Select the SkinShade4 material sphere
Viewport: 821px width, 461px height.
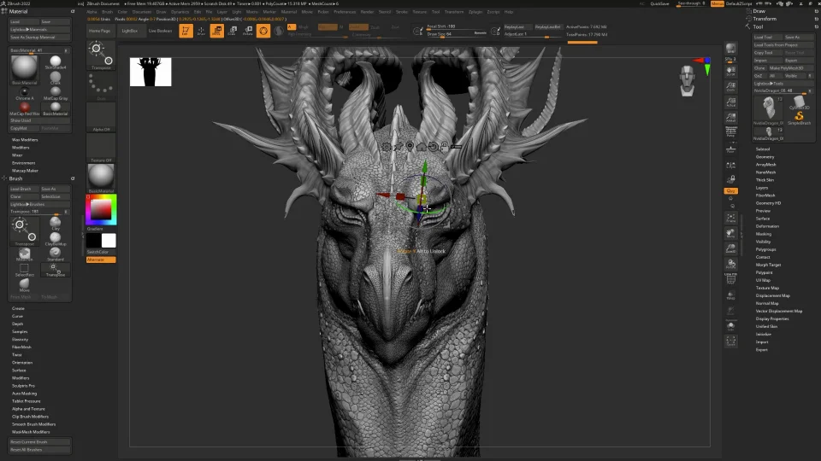[x=56, y=62]
